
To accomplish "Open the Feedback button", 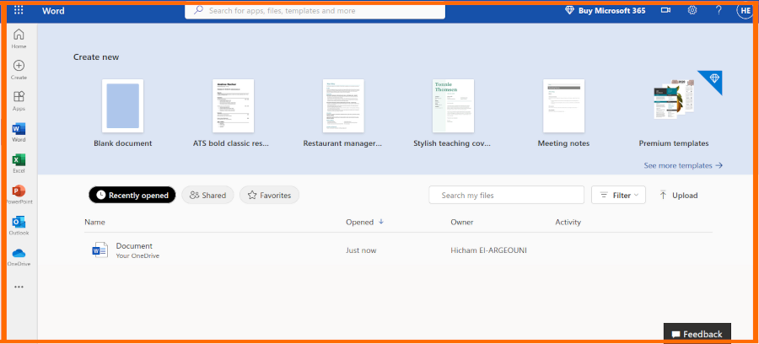I will (x=697, y=333).
